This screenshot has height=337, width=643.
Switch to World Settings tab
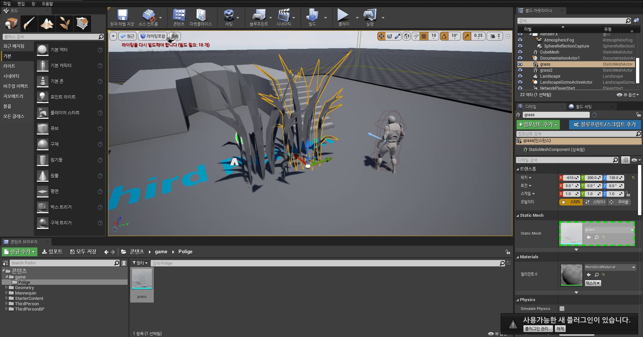click(583, 107)
